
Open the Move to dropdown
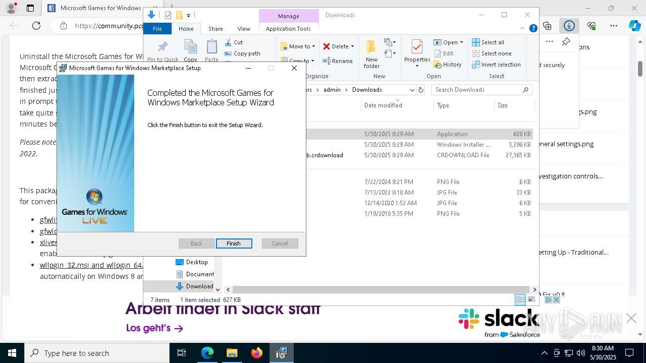pos(298,46)
